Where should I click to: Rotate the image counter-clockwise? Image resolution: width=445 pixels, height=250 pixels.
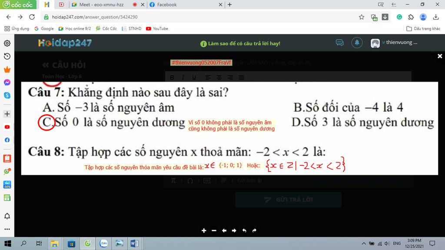coord(244,230)
